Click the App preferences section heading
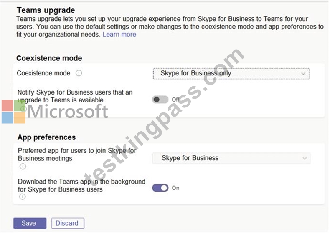This screenshot has height=234, width=330. point(46,137)
